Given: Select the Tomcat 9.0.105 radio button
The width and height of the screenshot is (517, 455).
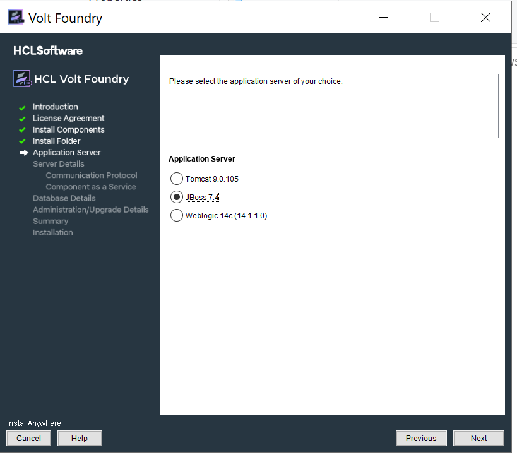Looking at the screenshot, I should (177, 179).
